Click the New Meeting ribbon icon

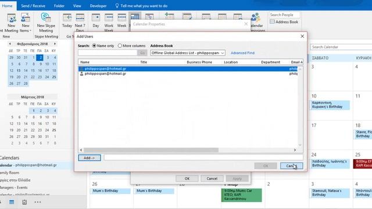tap(11, 23)
